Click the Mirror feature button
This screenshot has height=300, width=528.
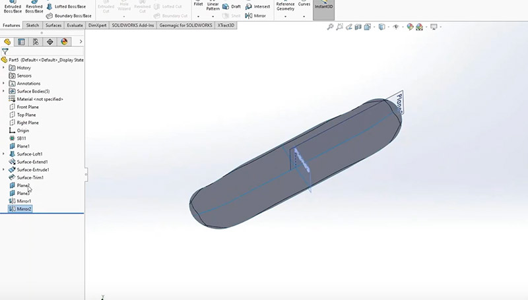point(255,15)
